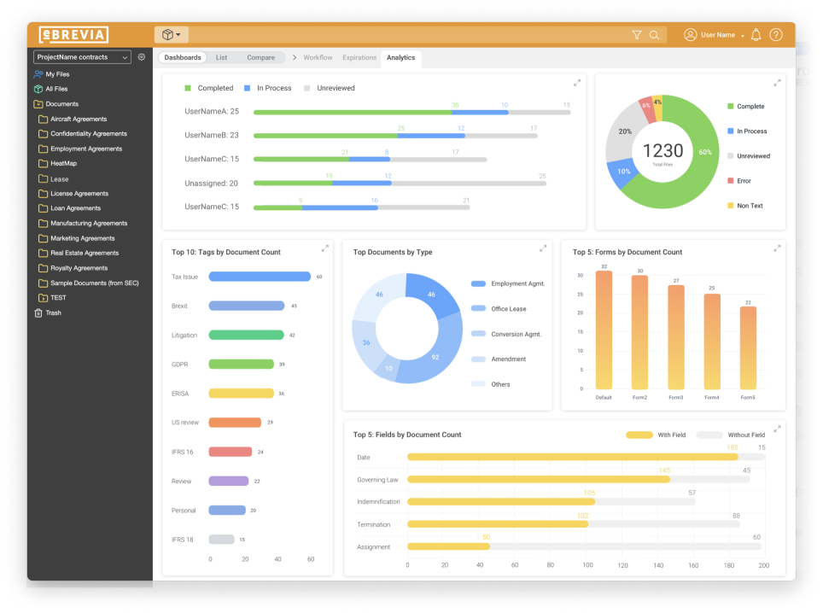Open the Expirations tab

(x=359, y=58)
